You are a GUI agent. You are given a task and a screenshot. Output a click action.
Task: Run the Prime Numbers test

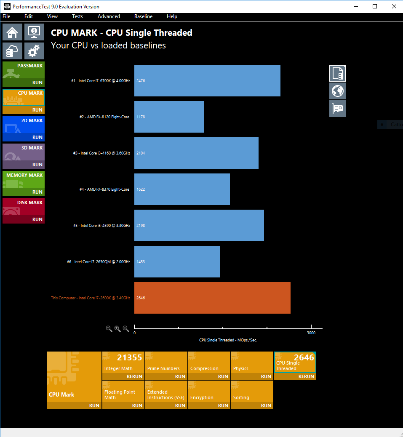tap(166, 376)
